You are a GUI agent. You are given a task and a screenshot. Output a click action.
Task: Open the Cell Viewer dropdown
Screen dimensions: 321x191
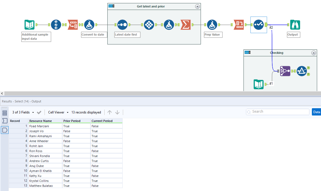pos(58,112)
